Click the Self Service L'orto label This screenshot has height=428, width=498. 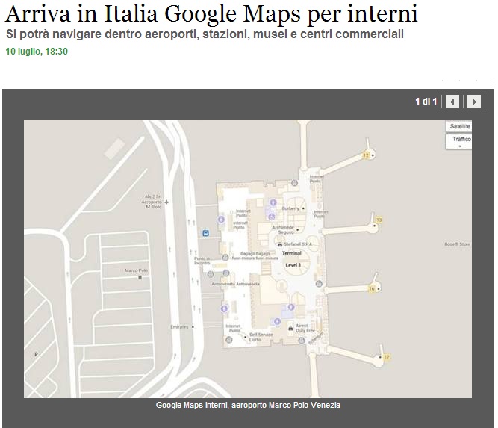click(261, 337)
